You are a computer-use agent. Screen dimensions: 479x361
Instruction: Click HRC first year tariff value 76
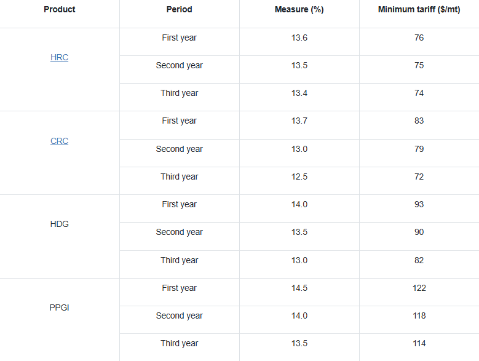(x=419, y=38)
